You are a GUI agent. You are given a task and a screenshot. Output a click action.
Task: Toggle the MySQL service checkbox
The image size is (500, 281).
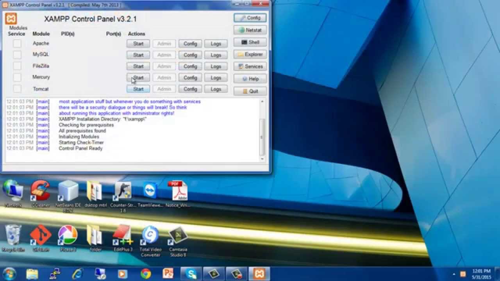pyautogui.click(x=17, y=55)
